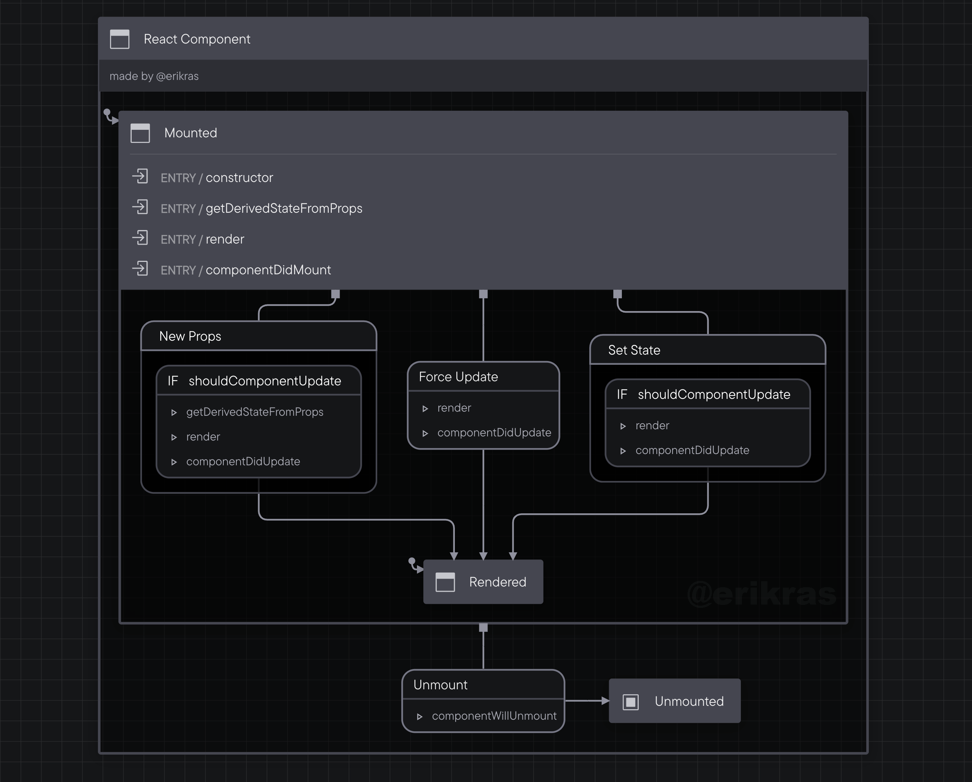
Task: Click the Rendered state window icon
Action: pos(445,582)
